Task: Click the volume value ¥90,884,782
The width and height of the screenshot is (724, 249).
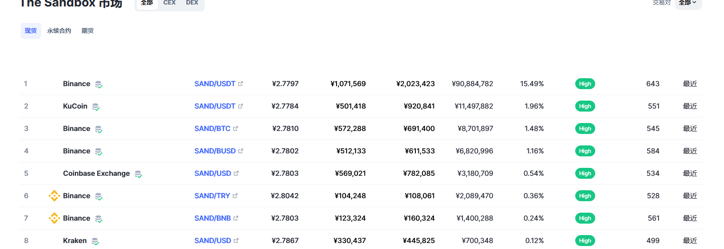Action: click(x=472, y=84)
